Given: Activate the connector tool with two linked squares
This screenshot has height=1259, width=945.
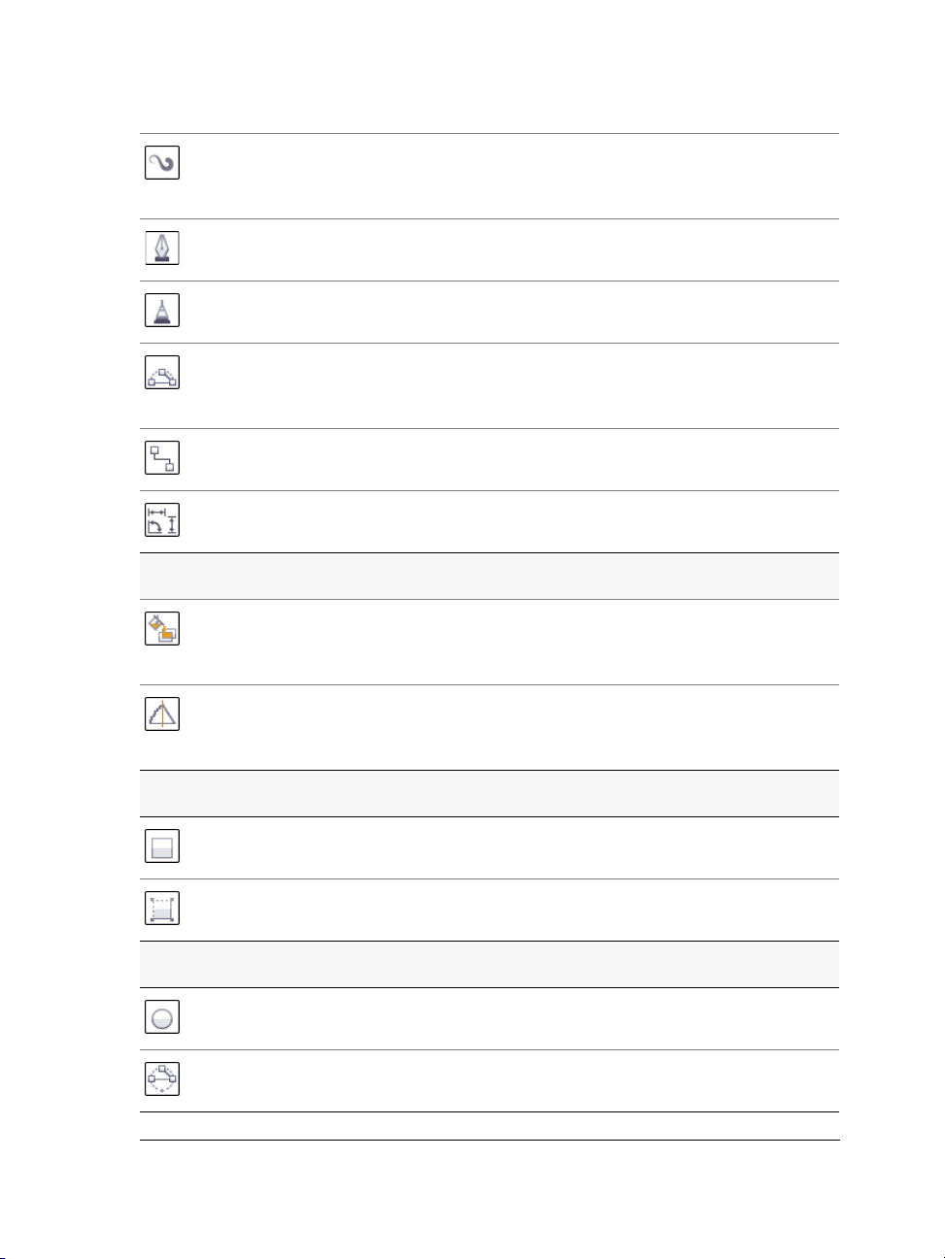Looking at the screenshot, I should (162, 457).
